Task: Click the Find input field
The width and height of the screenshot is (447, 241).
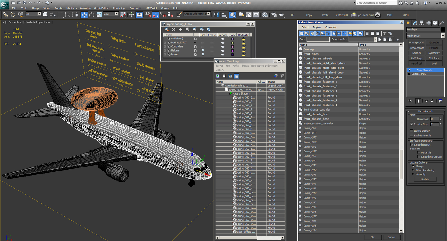Action: (318, 39)
